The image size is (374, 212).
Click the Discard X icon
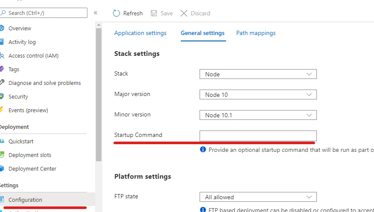[x=184, y=13]
